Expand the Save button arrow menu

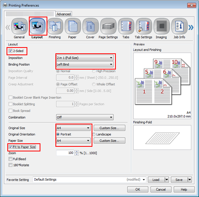coord(190,180)
